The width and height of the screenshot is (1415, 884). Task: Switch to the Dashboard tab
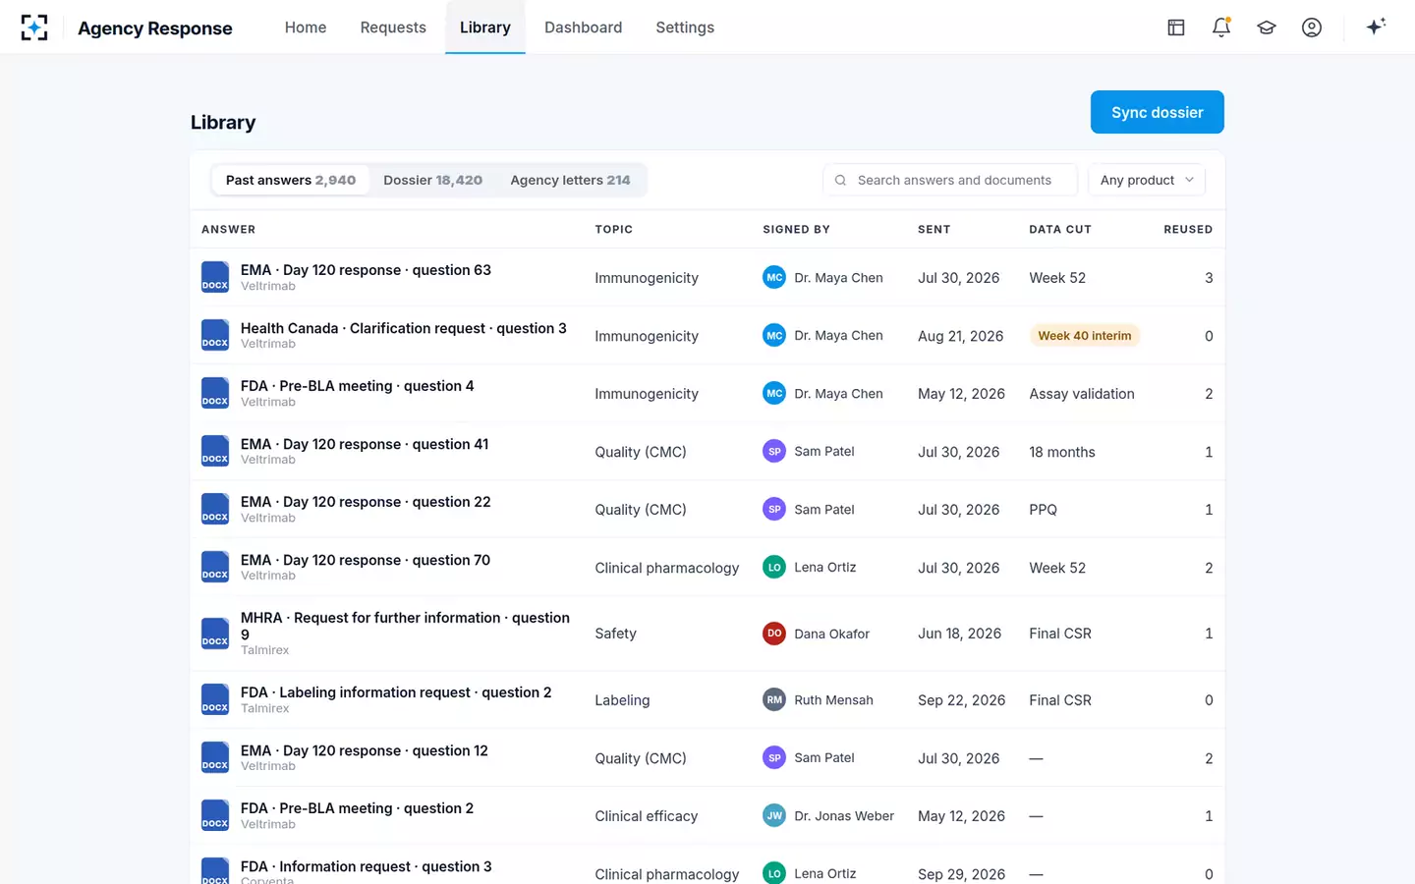tap(583, 28)
